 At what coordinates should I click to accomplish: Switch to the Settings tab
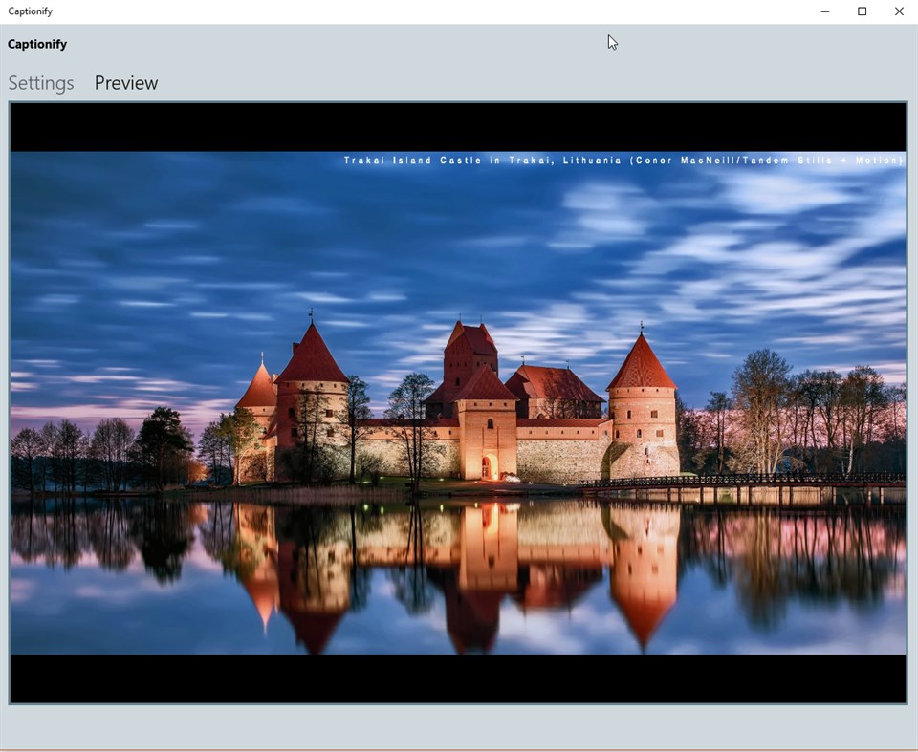[40, 83]
